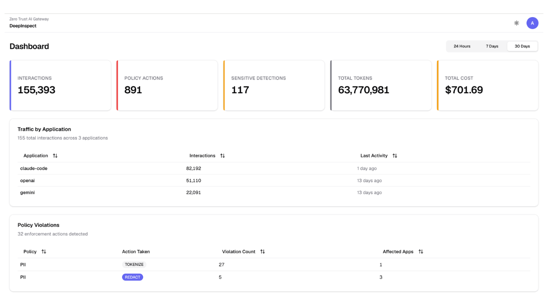Open the claude-code application row

(x=274, y=169)
